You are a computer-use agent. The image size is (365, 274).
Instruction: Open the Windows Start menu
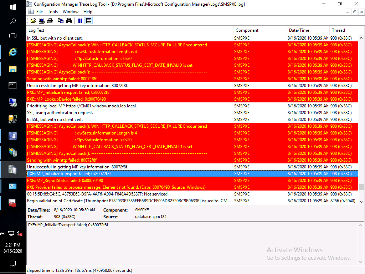[x=13, y=7]
